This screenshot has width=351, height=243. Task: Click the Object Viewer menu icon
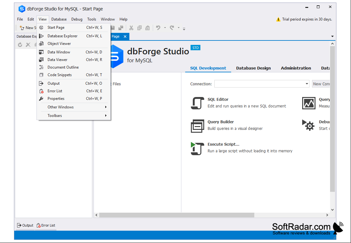point(41,44)
